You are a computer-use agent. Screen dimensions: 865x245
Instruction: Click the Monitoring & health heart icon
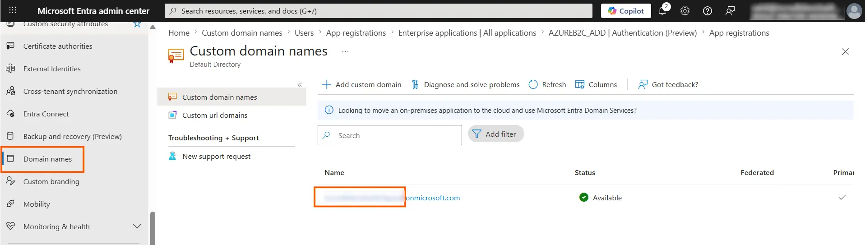pos(10,226)
